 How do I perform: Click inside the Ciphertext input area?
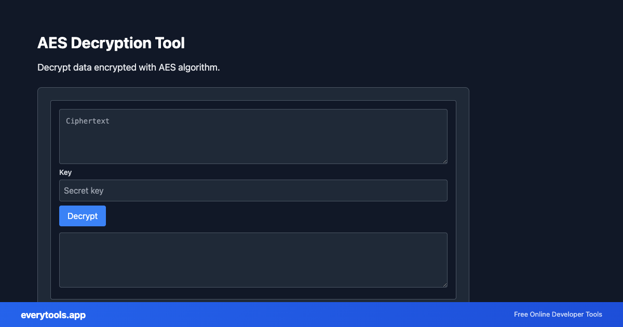coord(253,136)
